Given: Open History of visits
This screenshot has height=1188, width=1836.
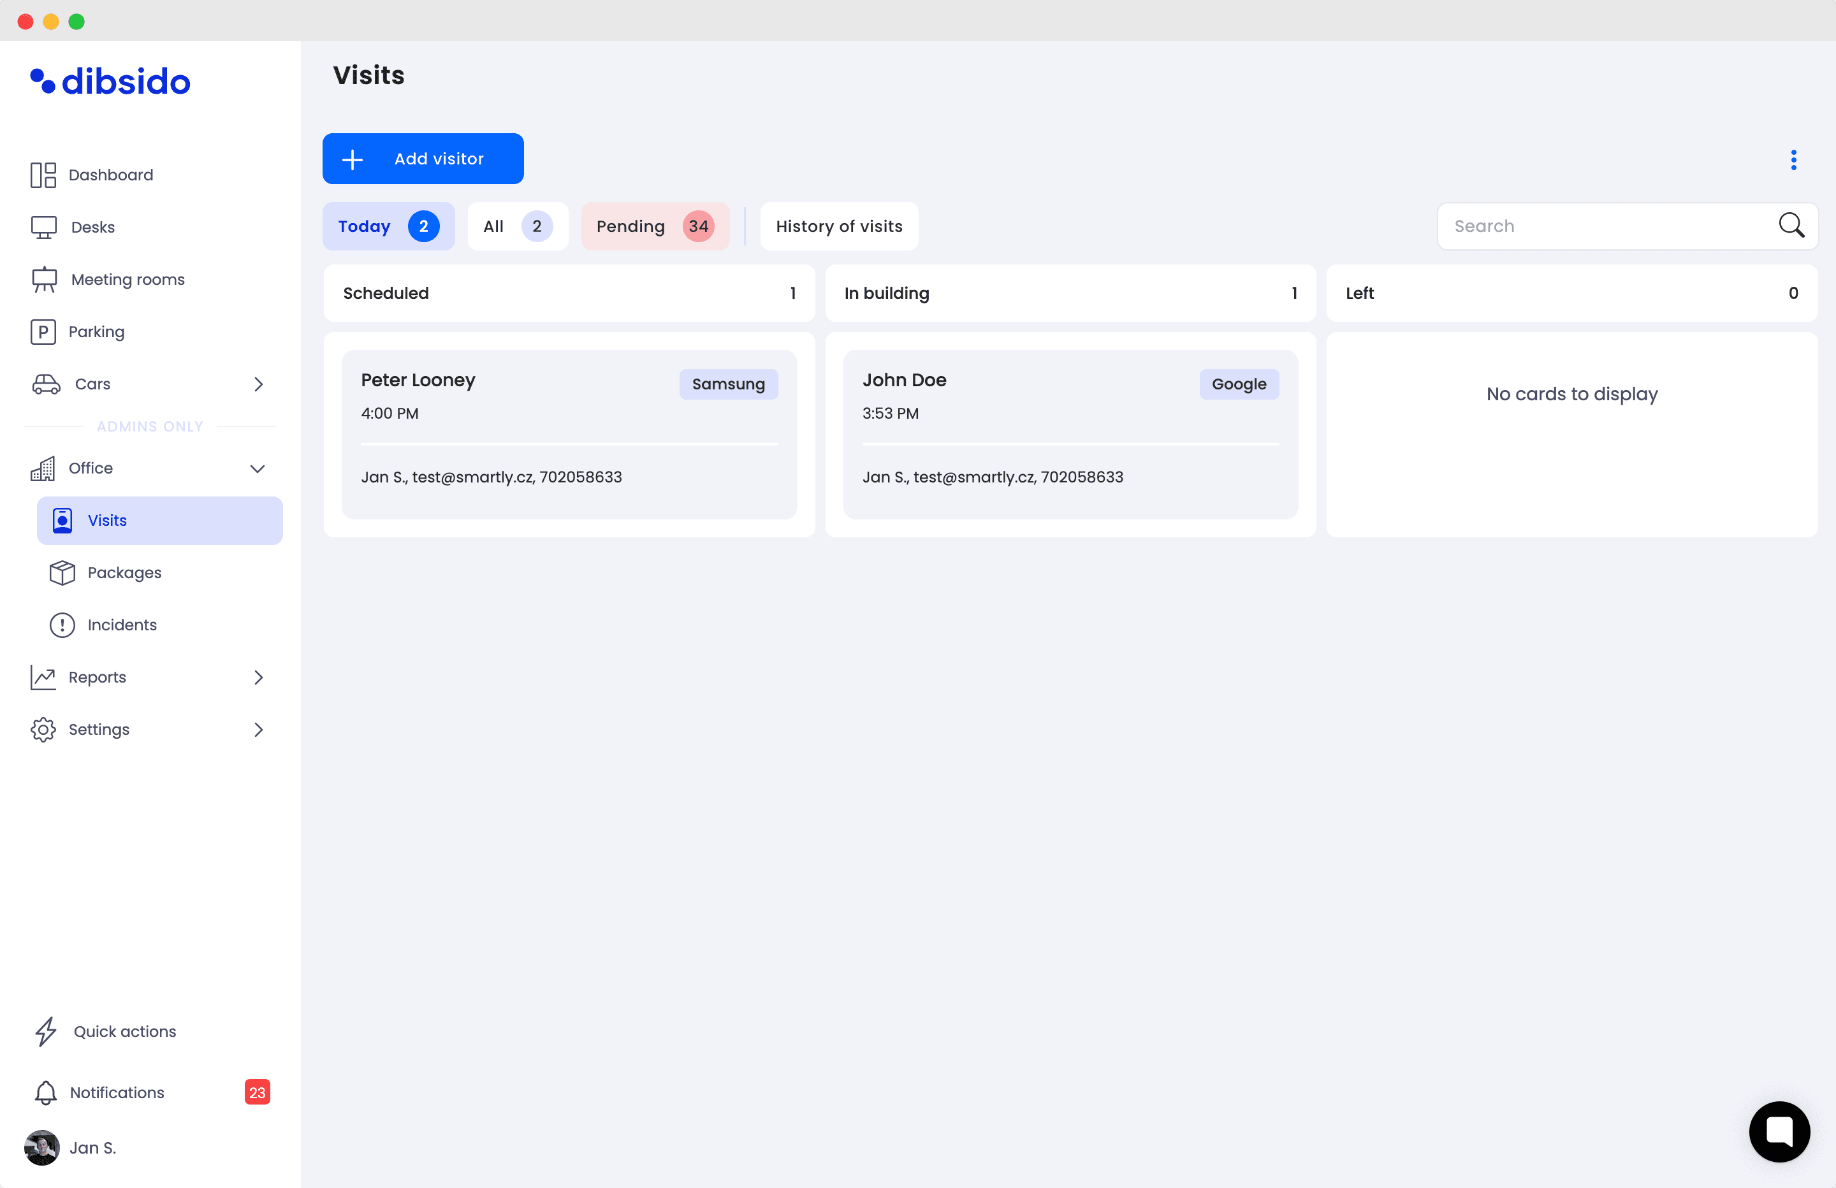Looking at the screenshot, I should pos(838,226).
